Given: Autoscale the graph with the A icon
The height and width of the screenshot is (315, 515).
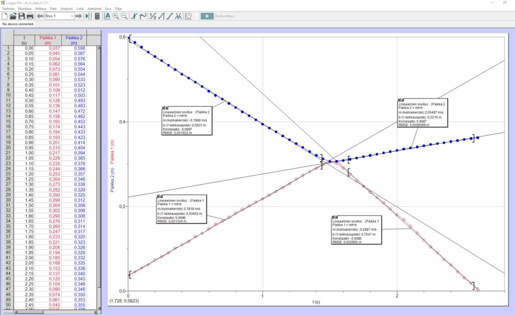Looking at the screenshot, I should click(x=107, y=16).
